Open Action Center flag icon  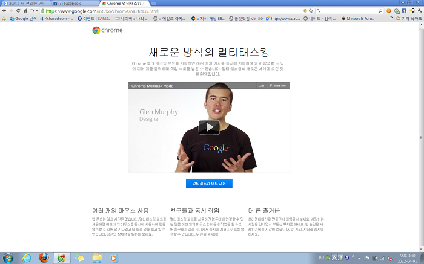[367, 258]
